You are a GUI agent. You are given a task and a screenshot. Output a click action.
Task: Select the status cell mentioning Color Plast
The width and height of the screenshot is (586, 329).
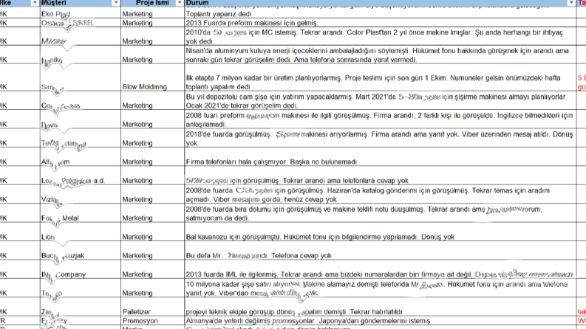(381, 37)
